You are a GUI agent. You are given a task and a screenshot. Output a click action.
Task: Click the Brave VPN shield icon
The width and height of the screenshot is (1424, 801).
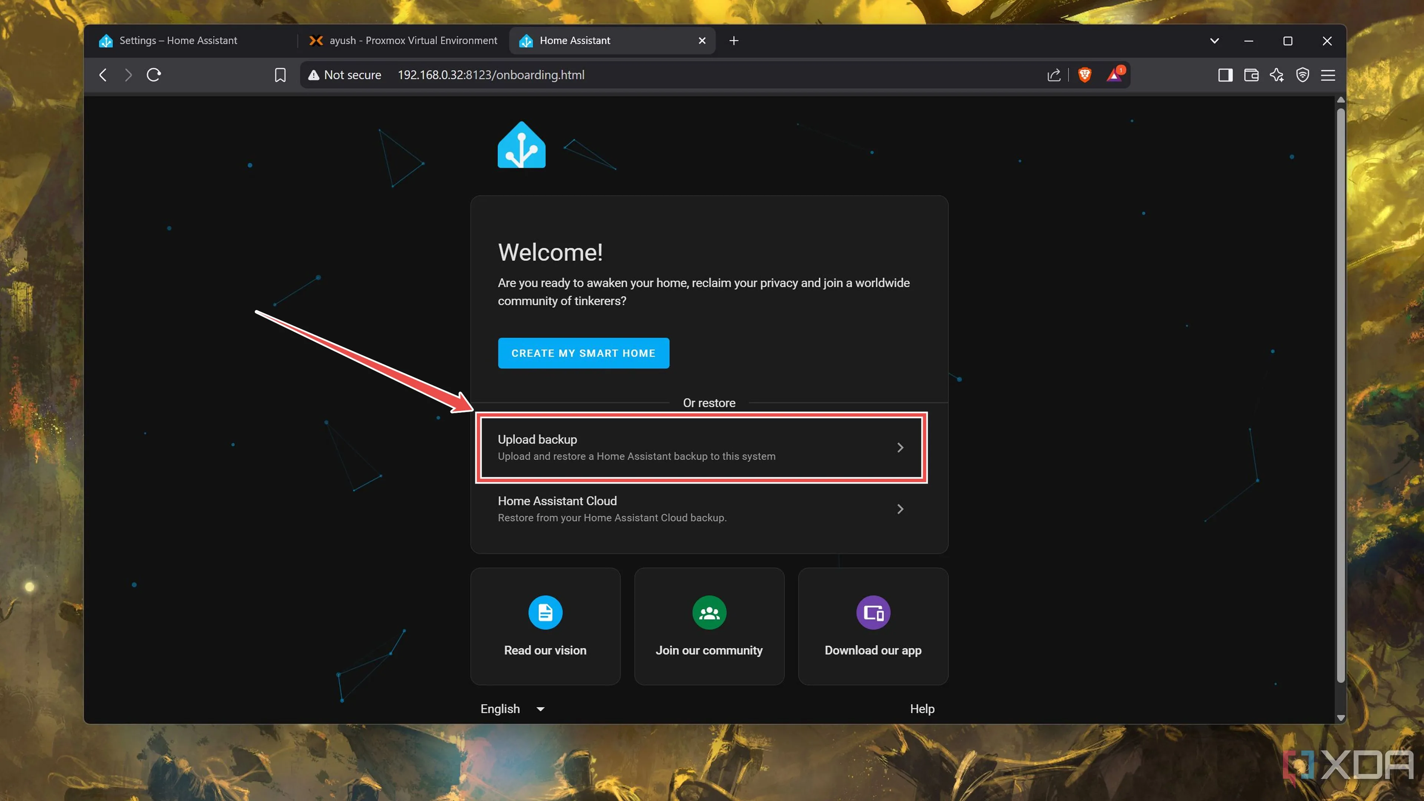point(1302,75)
